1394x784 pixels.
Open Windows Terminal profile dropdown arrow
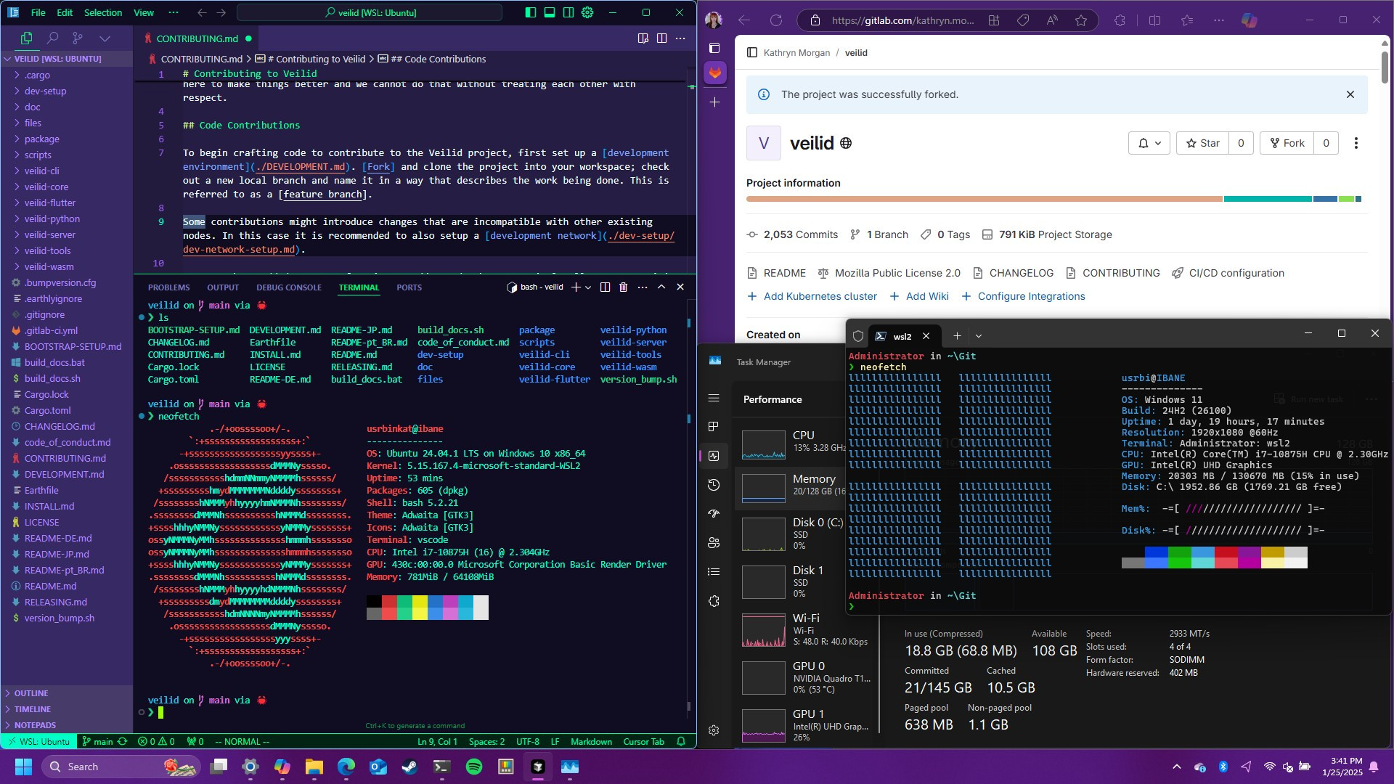click(x=979, y=335)
